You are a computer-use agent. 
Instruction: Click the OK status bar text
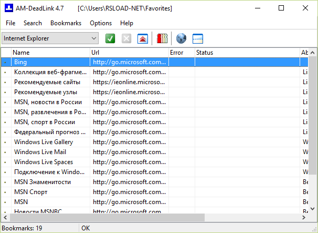point(86,228)
